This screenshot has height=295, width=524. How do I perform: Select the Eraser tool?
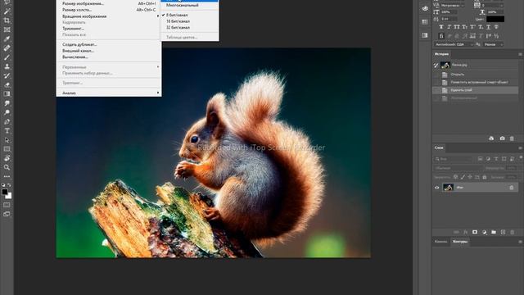tap(7, 85)
